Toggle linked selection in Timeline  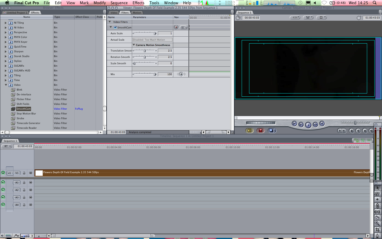(363, 140)
